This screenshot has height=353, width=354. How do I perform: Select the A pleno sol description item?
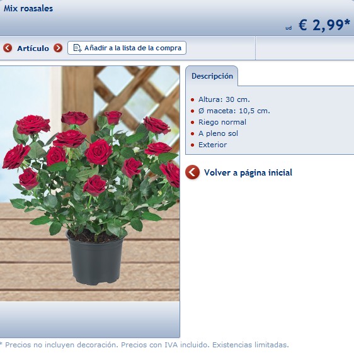coord(218,133)
